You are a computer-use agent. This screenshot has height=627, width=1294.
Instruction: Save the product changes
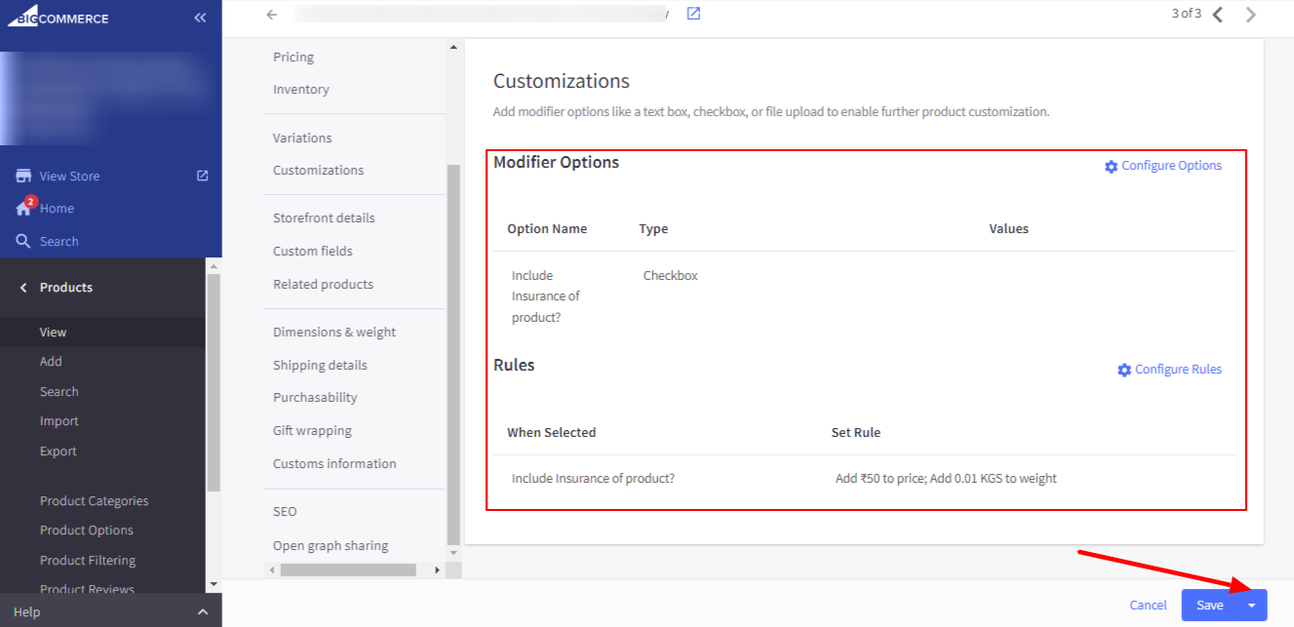[1209, 605]
